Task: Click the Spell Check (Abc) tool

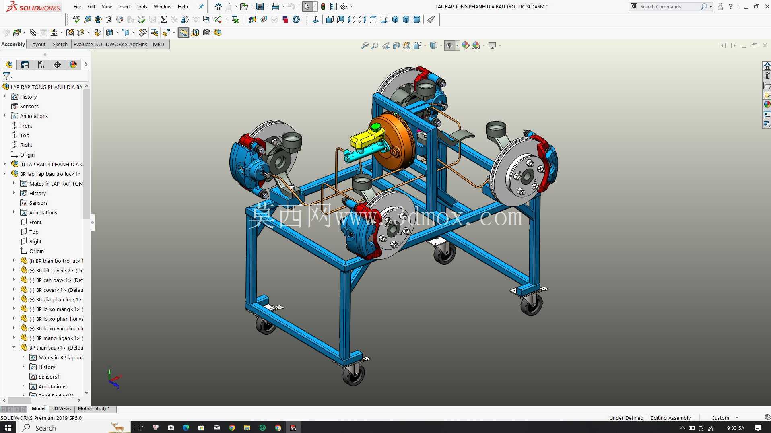Action: 76,19
